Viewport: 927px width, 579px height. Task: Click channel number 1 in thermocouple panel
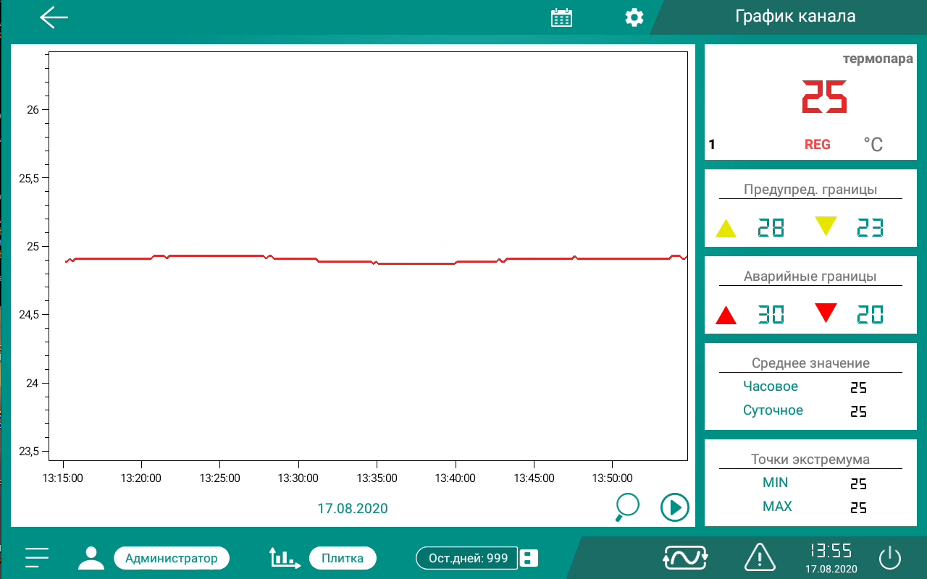click(712, 145)
